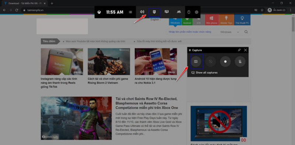This screenshot has height=145, width=295.
Task: Open the Saints Row character image
Action: 76,119
